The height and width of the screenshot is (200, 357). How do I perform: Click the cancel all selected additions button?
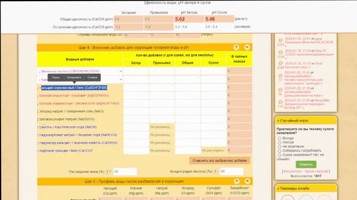(x=220, y=161)
